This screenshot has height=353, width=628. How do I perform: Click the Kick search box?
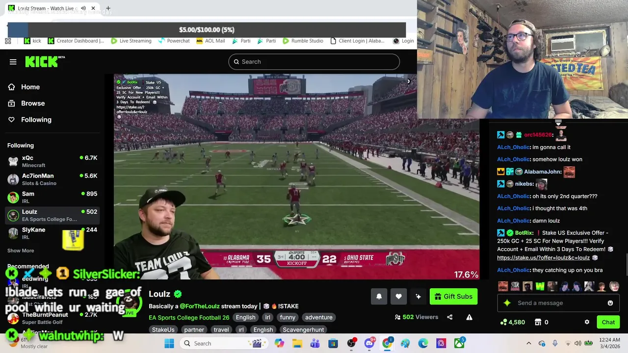tap(314, 62)
